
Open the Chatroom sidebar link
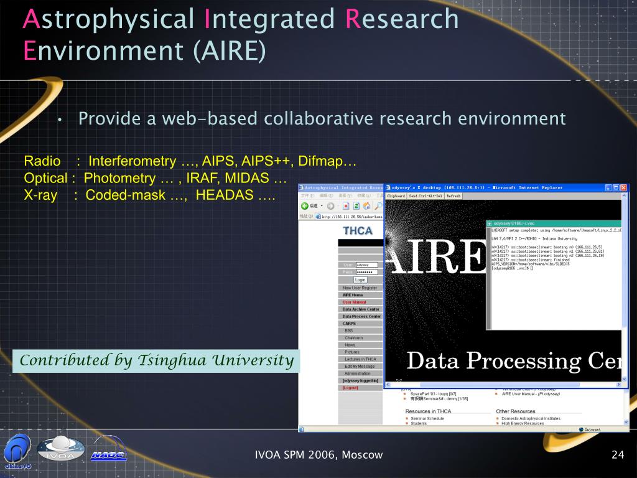(x=354, y=338)
